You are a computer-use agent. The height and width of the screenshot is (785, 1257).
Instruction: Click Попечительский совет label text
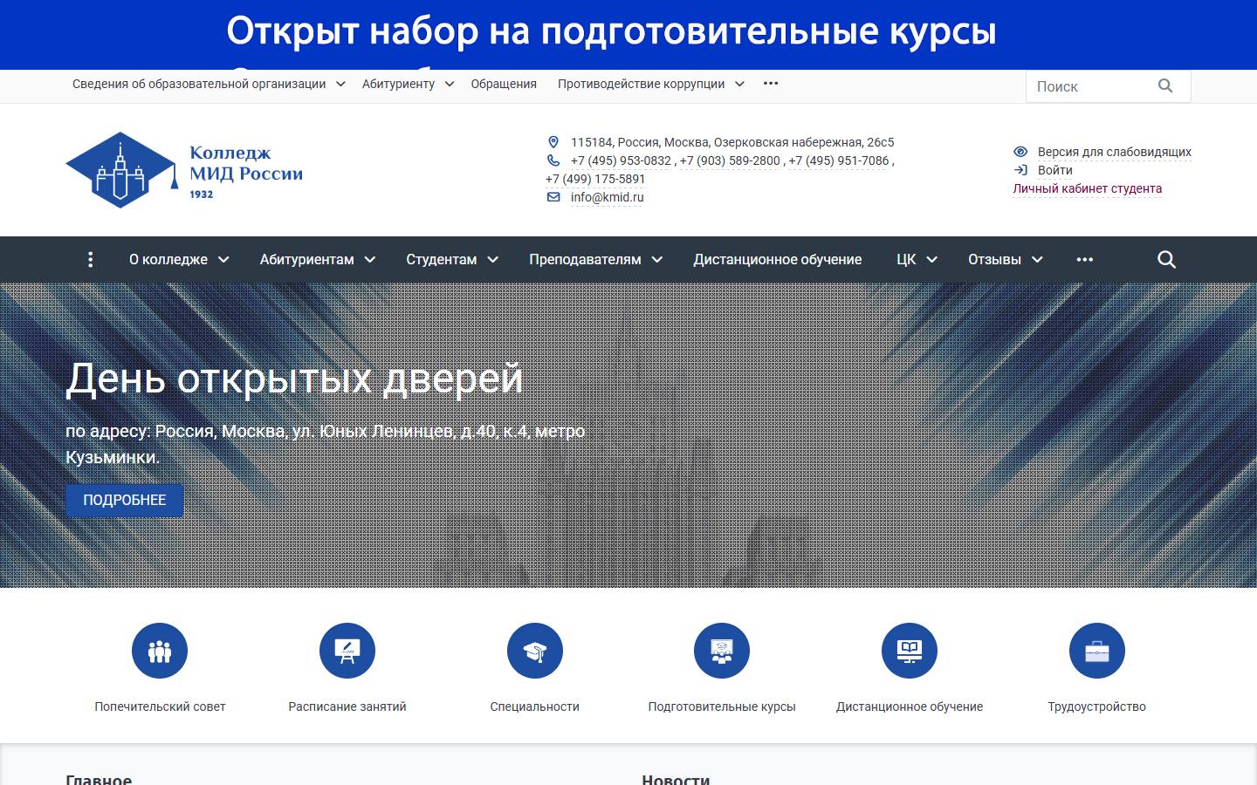pos(160,706)
